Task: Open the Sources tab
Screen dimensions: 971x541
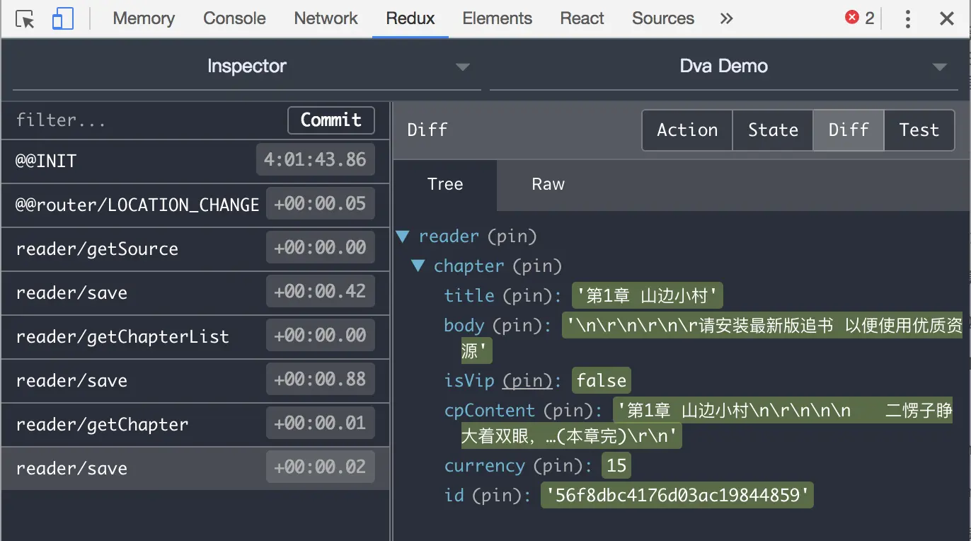Action: point(663,18)
